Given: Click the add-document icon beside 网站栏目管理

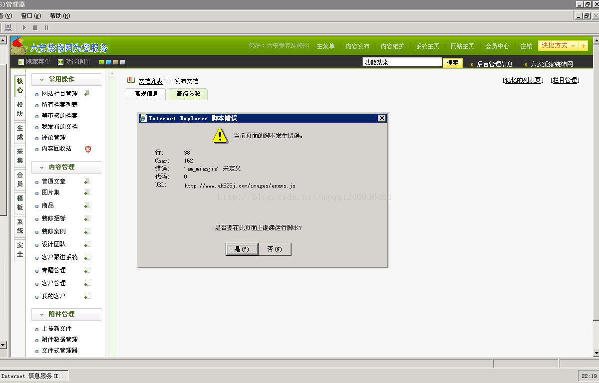Looking at the screenshot, I should tap(87, 93).
